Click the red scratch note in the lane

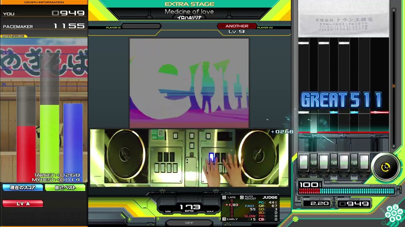point(380,112)
